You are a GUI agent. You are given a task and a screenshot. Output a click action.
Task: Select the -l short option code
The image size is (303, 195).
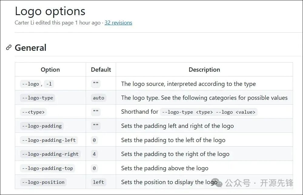(48, 84)
